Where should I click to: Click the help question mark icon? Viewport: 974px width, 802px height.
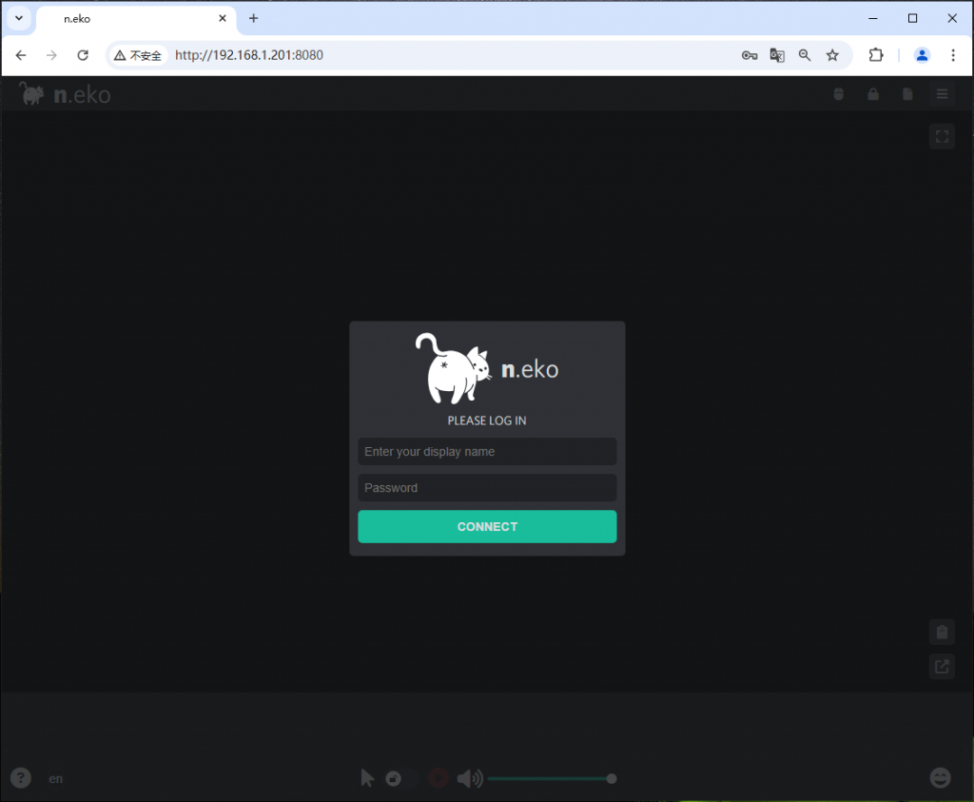point(21,777)
